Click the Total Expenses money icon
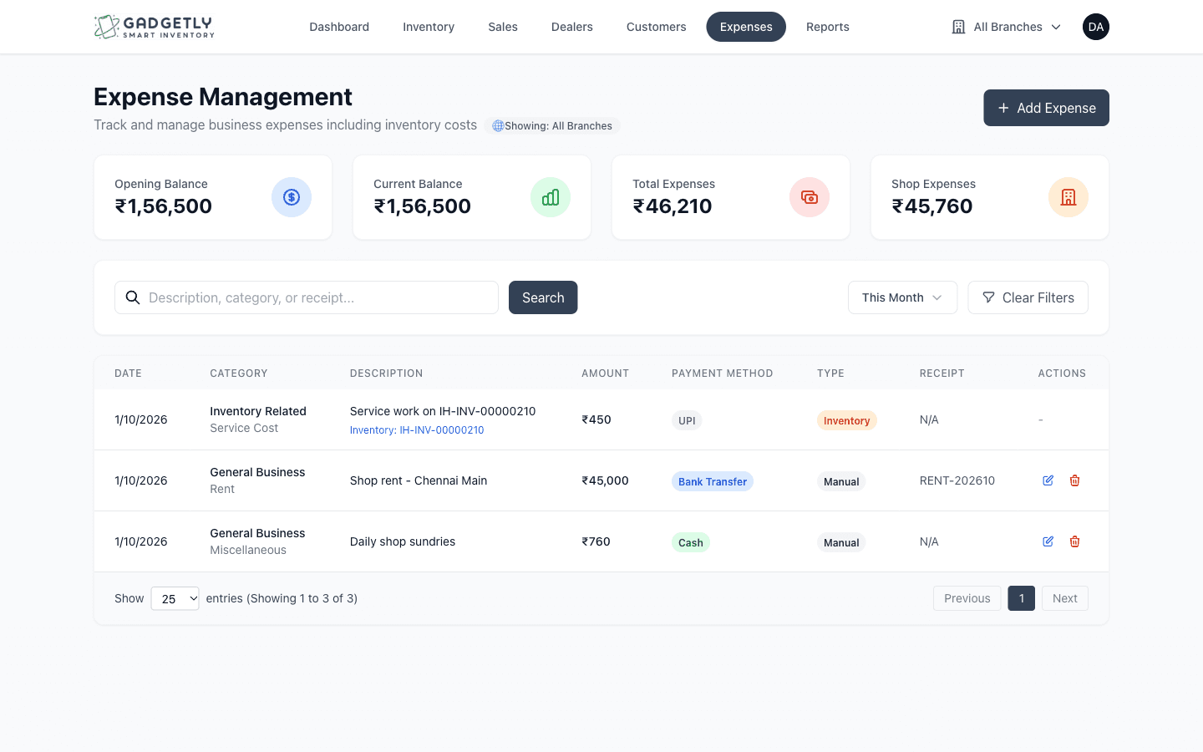 coord(810,197)
